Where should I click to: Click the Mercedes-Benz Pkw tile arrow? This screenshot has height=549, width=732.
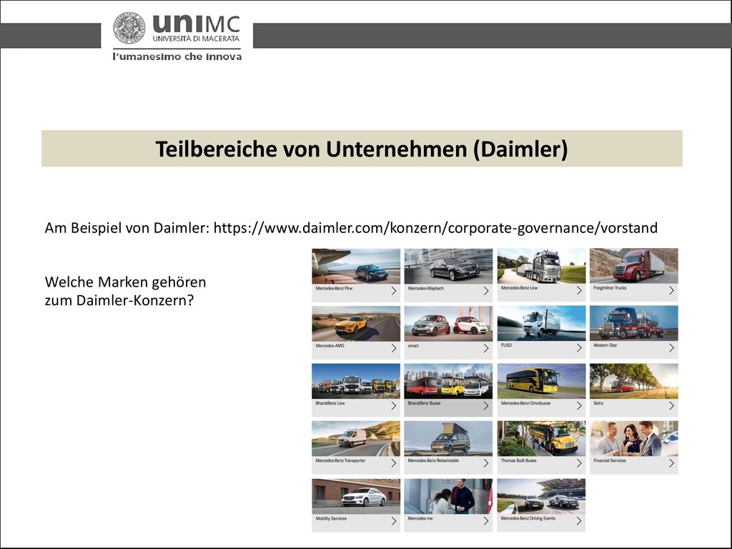tap(394, 291)
